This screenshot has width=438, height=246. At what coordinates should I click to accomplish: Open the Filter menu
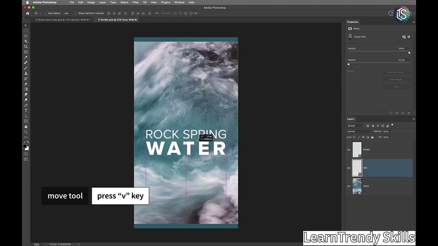click(136, 2)
